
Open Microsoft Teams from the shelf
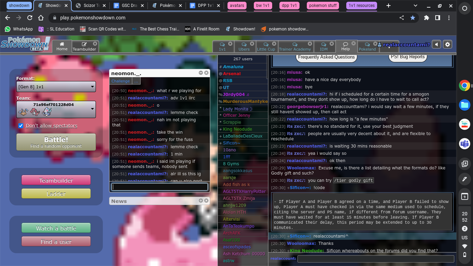tap(465, 143)
